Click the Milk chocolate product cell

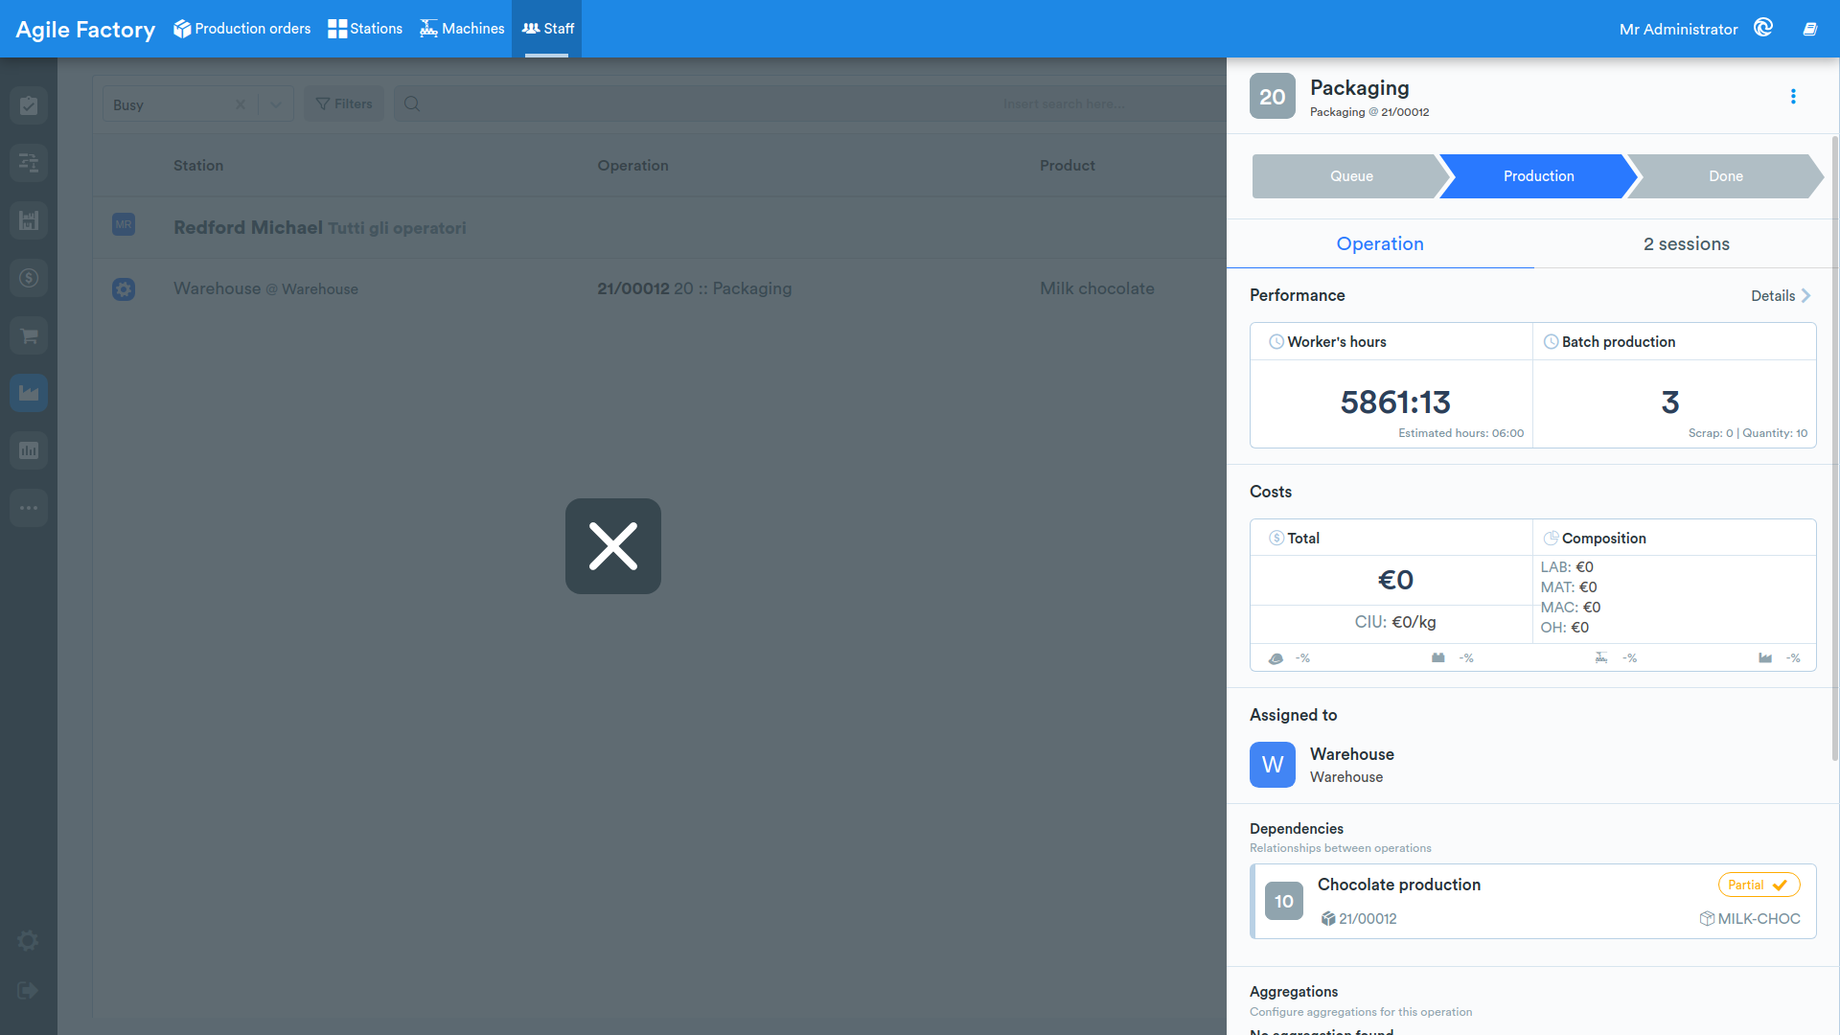(1097, 288)
